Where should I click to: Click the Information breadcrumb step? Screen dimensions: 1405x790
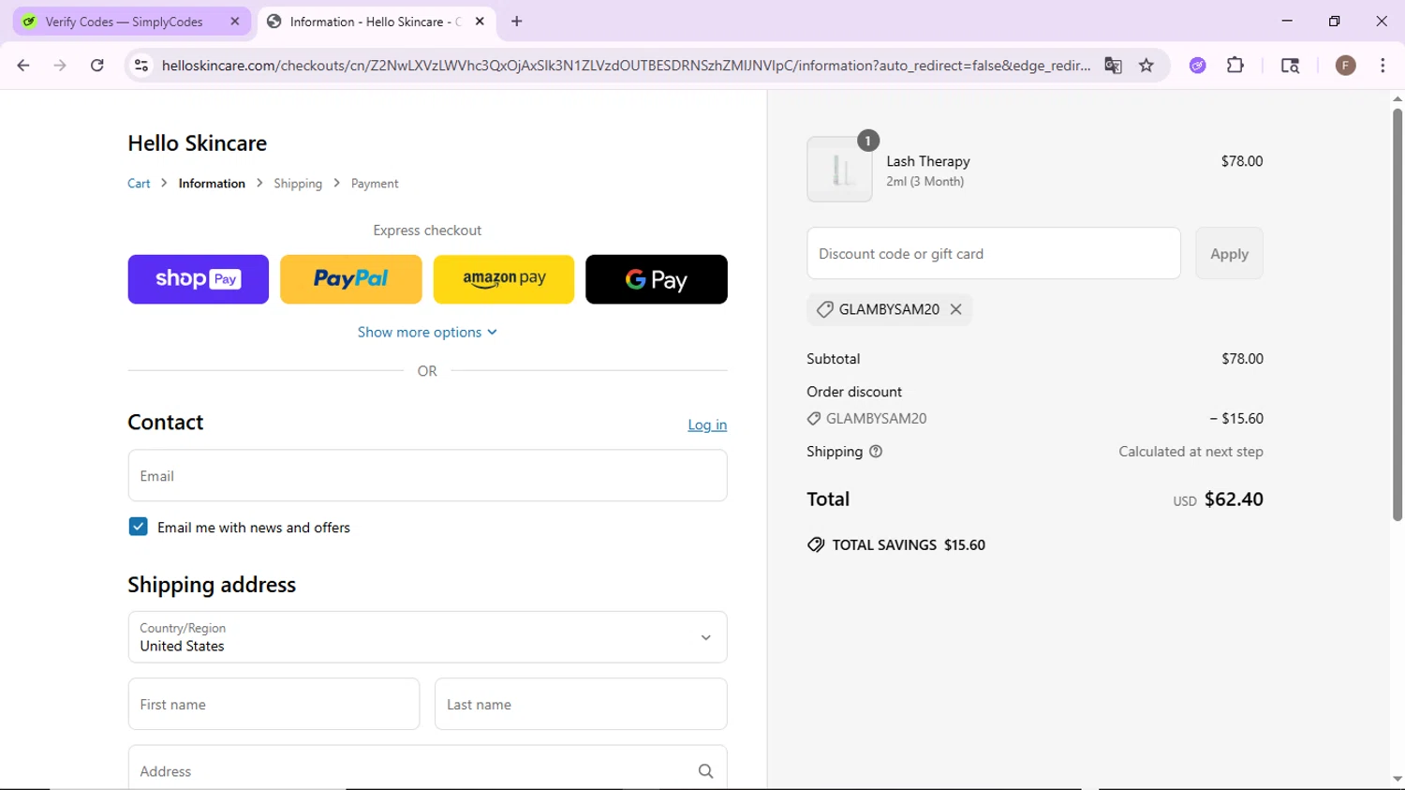point(212,184)
